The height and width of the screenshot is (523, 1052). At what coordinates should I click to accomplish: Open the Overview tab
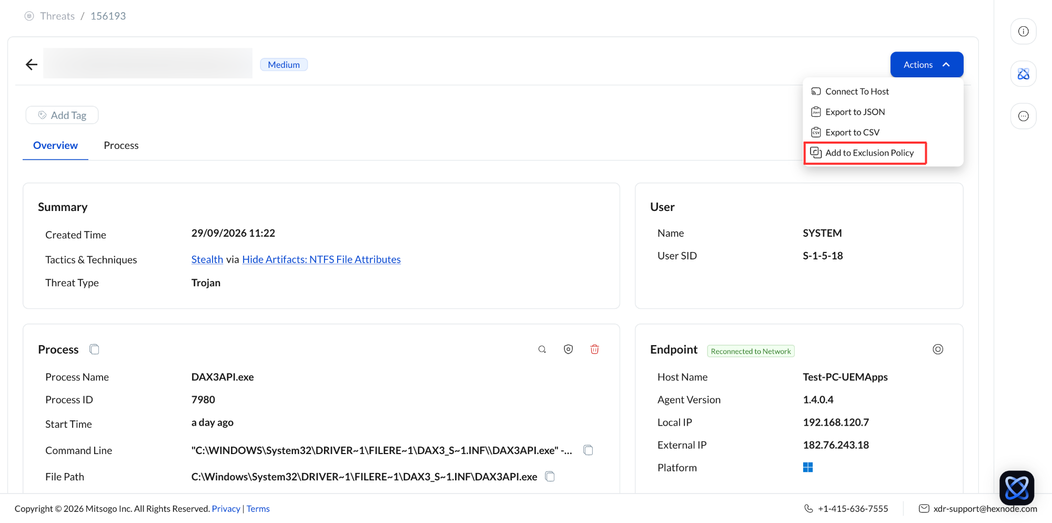point(55,146)
